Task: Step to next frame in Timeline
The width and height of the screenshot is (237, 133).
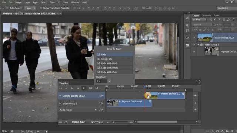Action: 78,88
